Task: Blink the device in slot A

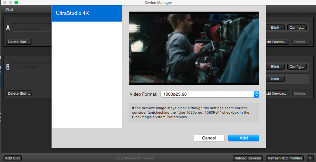Action: tap(275, 27)
